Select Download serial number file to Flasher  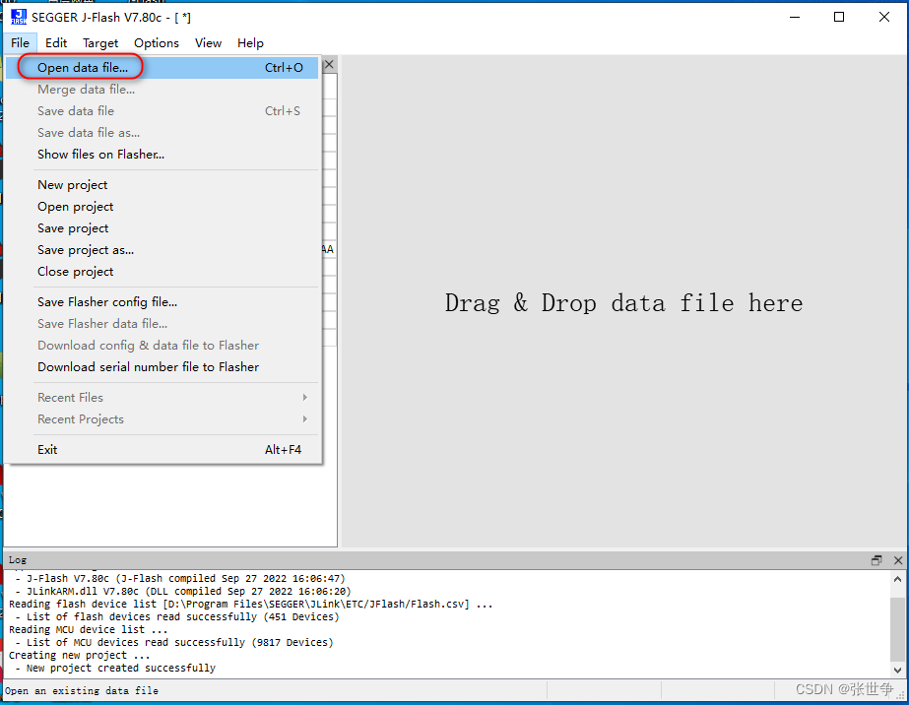click(x=162, y=367)
